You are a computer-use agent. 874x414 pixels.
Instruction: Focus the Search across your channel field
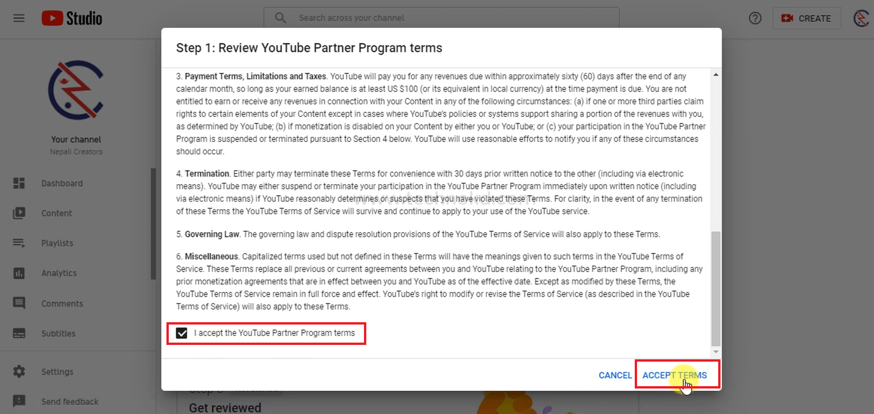point(441,18)
